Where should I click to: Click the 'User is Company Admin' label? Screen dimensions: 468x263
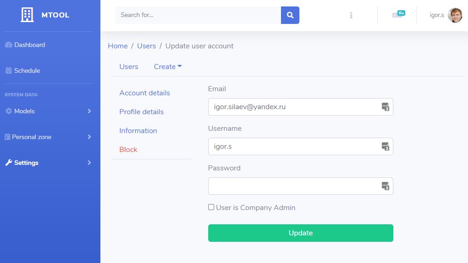(256, 207)
